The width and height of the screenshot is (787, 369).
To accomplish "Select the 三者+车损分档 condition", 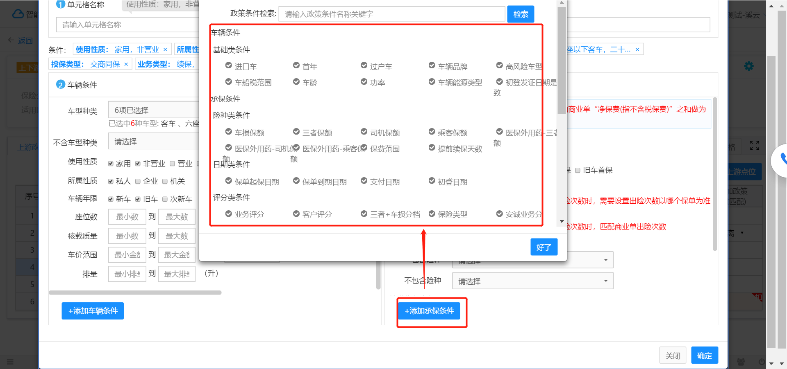I will [x=390, y=214].
